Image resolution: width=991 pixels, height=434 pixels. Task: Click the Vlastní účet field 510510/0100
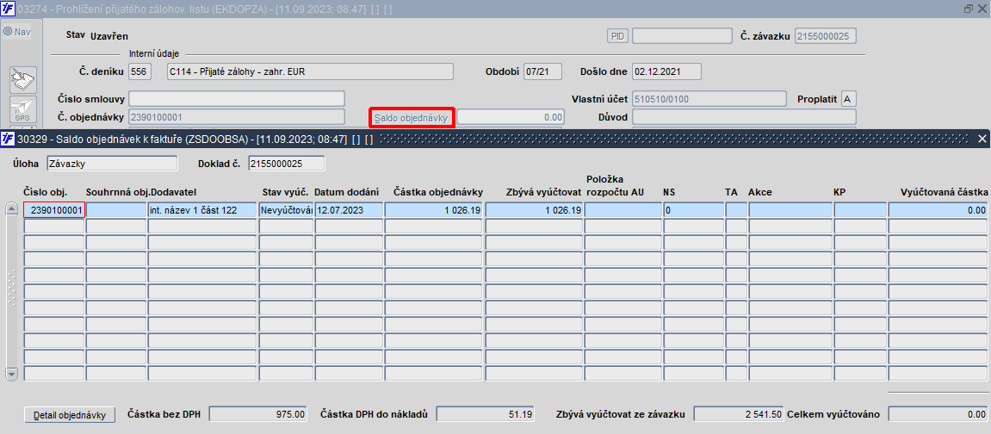(x=709, y=99)
